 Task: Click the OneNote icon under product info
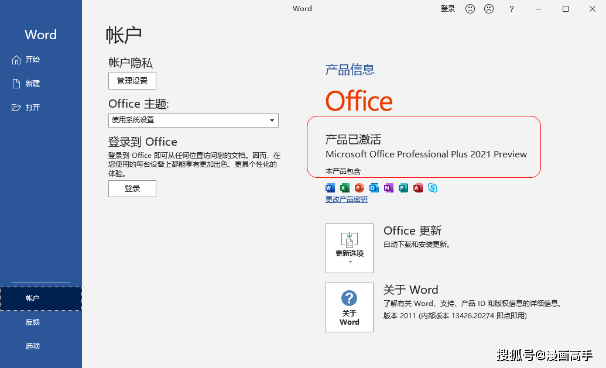pos(388,188)
